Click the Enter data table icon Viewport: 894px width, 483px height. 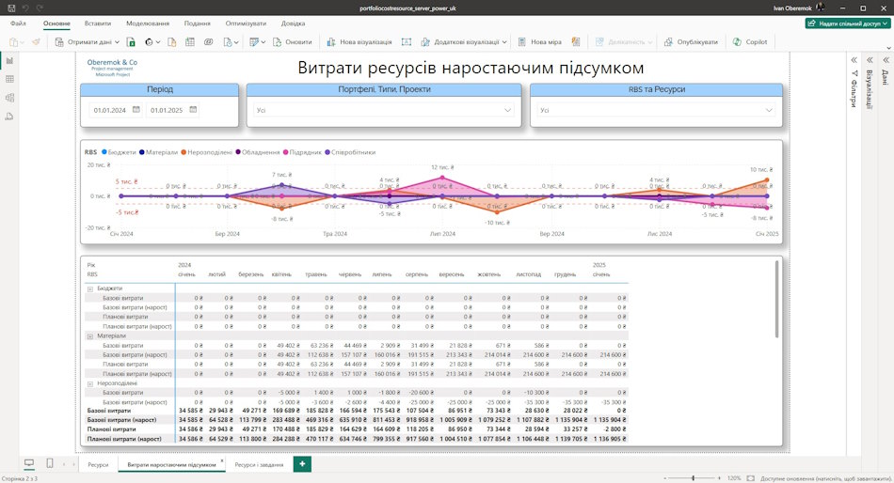(190, 42)
